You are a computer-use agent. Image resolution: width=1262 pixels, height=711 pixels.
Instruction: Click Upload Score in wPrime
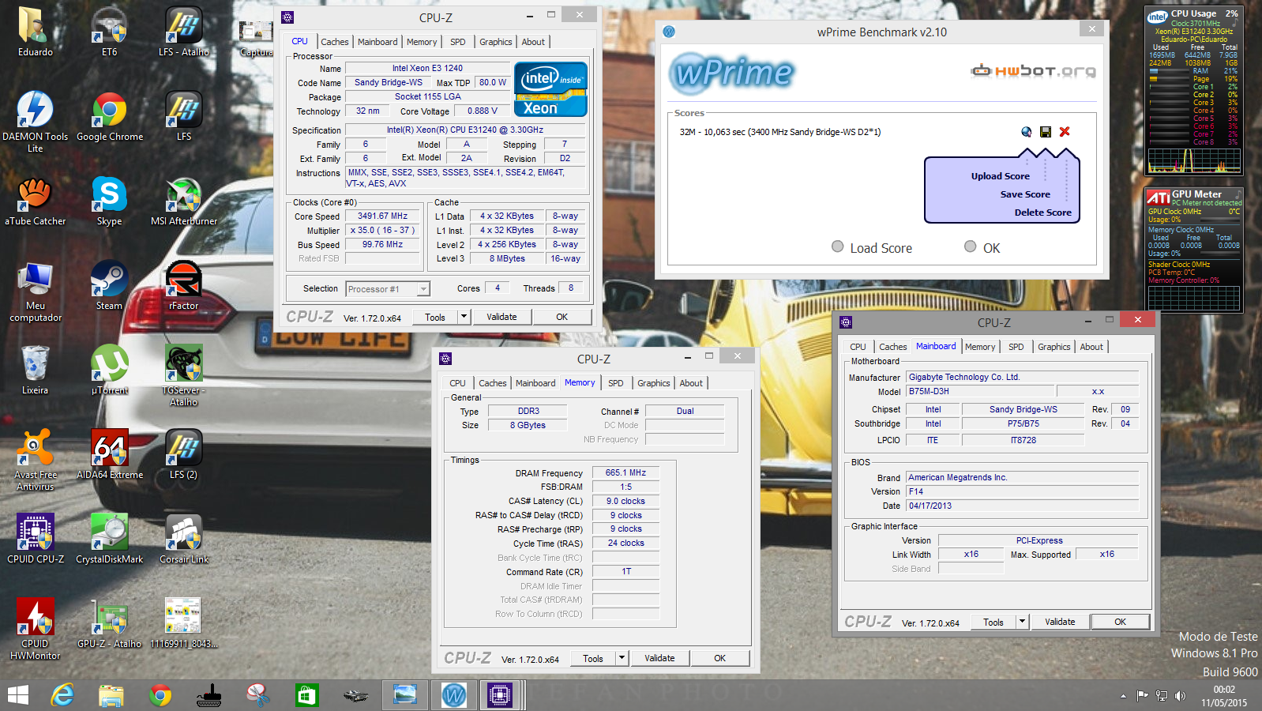click(x=1001, y=176)
